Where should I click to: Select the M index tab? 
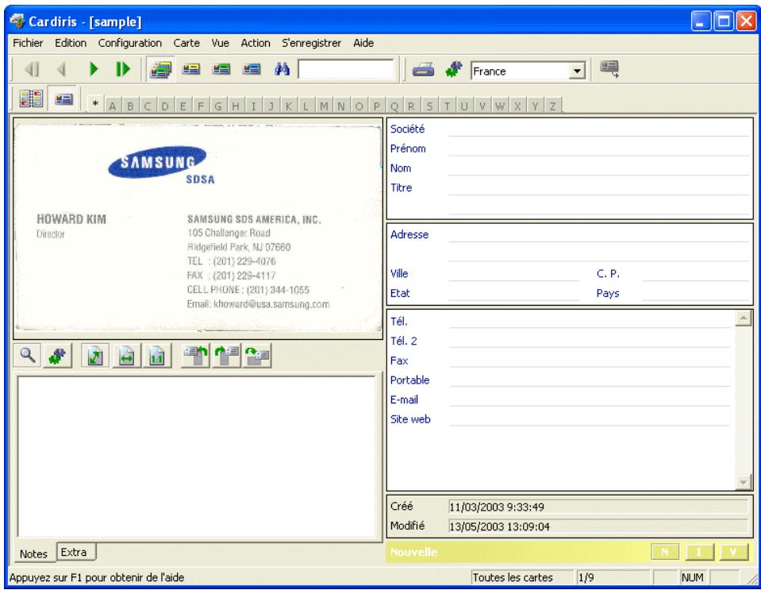pyautogui.click(x=324, y=106)
